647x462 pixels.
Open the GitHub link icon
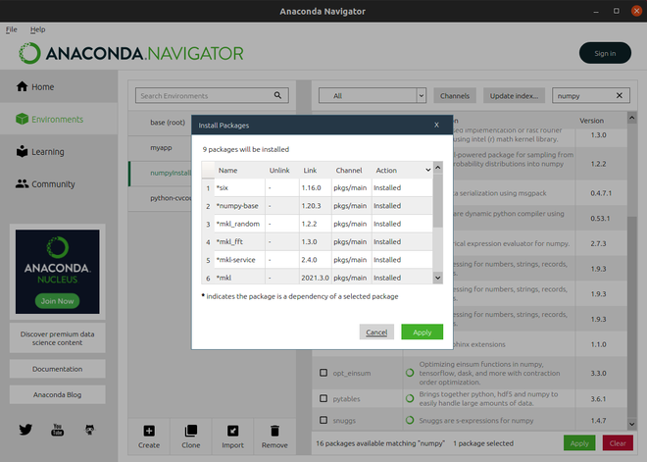coord(89,430)
